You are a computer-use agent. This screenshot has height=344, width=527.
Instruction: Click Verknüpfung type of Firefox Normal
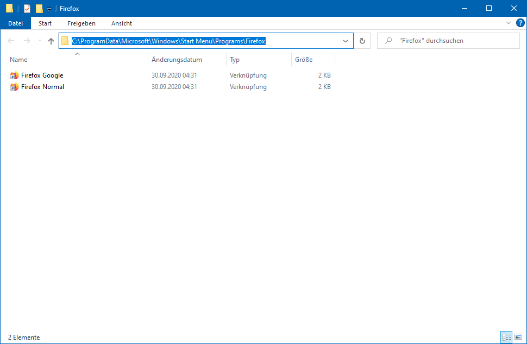point(248,87)
